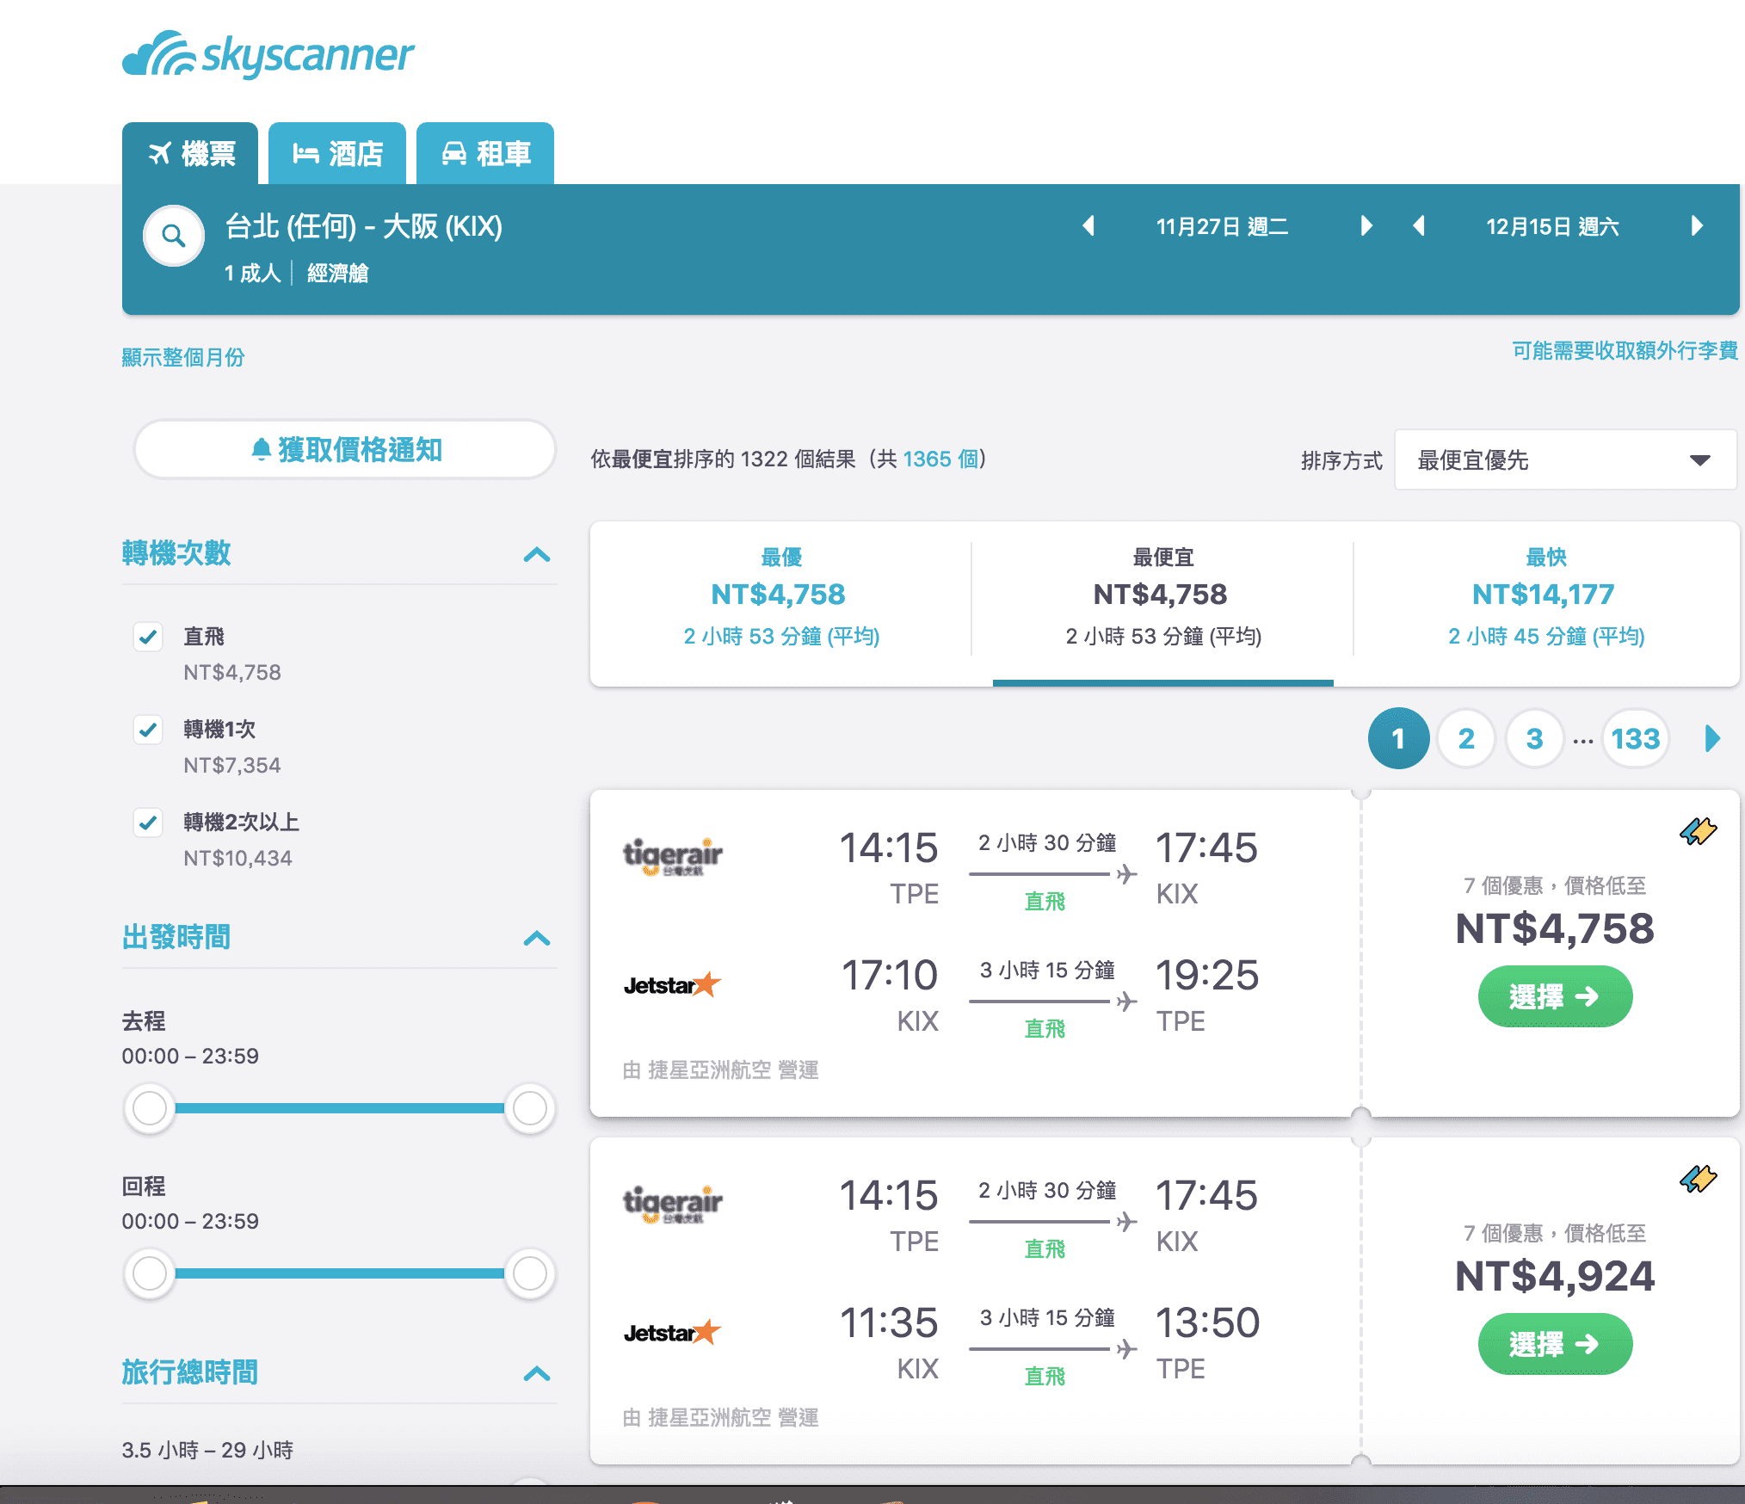Click 選擇 button for NT$4,924 flight
The width and height of the screenshot is (1745, 1504).
(x=1555, y=1344)
